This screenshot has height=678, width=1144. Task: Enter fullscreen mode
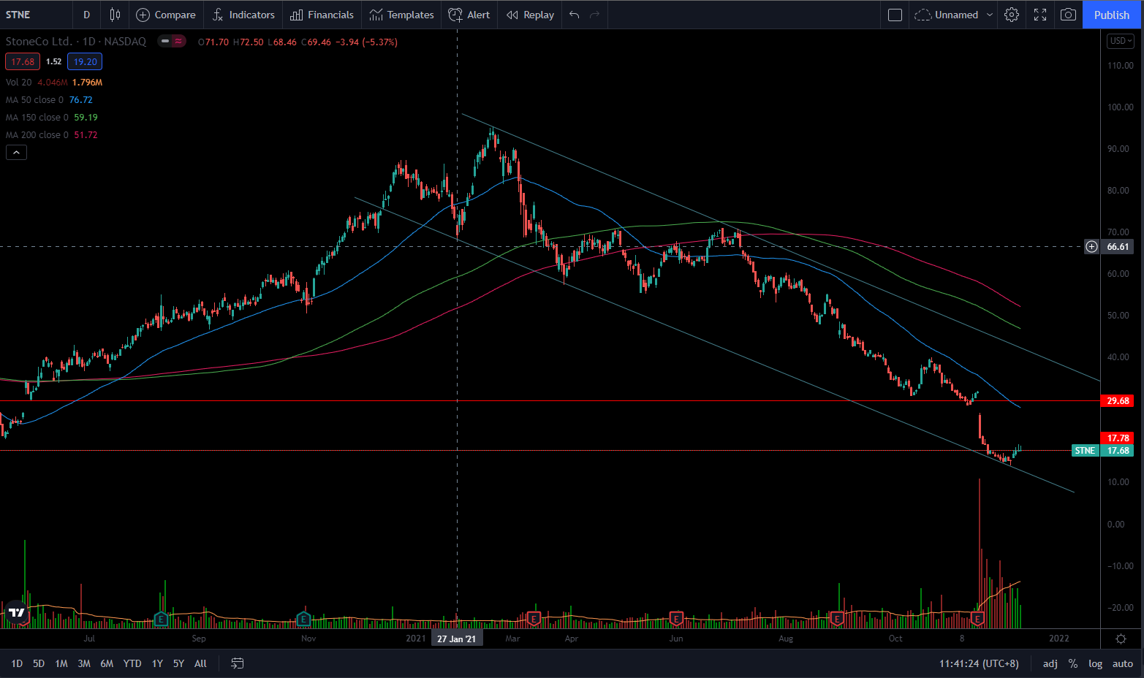click(x=1040, y=15)
